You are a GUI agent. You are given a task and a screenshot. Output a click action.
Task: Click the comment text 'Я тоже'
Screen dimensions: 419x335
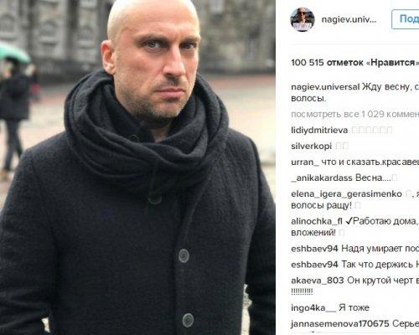click(354, 308)
